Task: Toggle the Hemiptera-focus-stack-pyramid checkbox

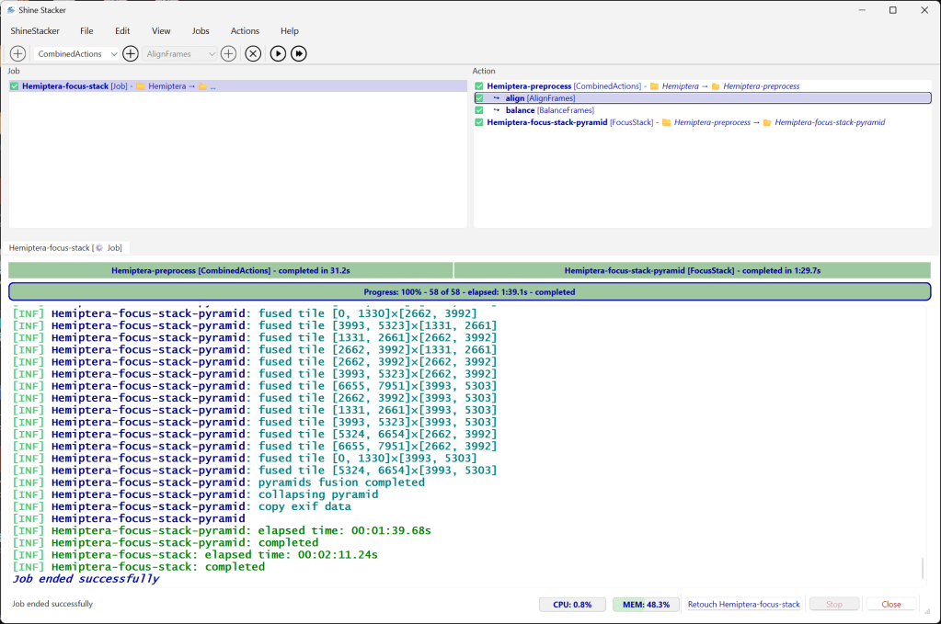Action: tap(479, 122)
